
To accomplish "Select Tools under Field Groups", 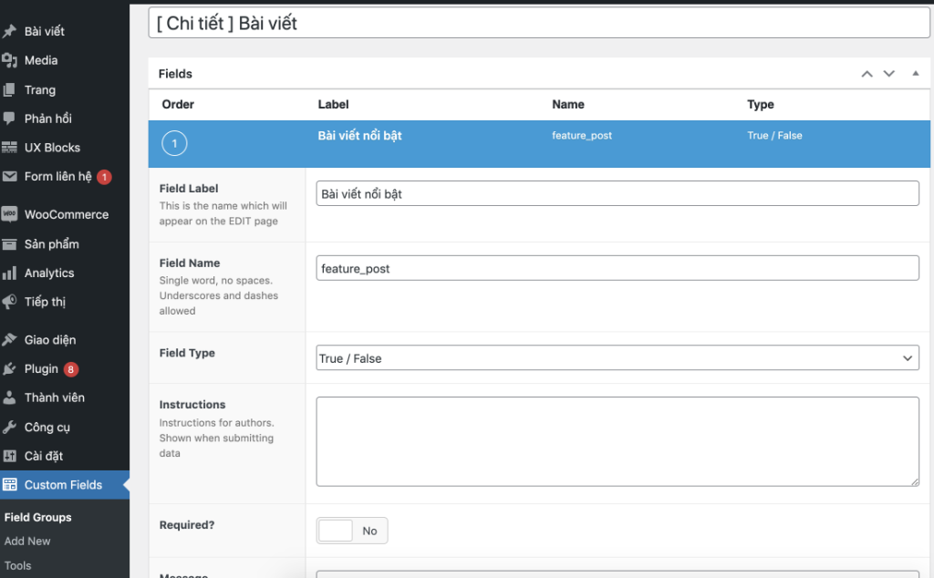I will point(17,565).
